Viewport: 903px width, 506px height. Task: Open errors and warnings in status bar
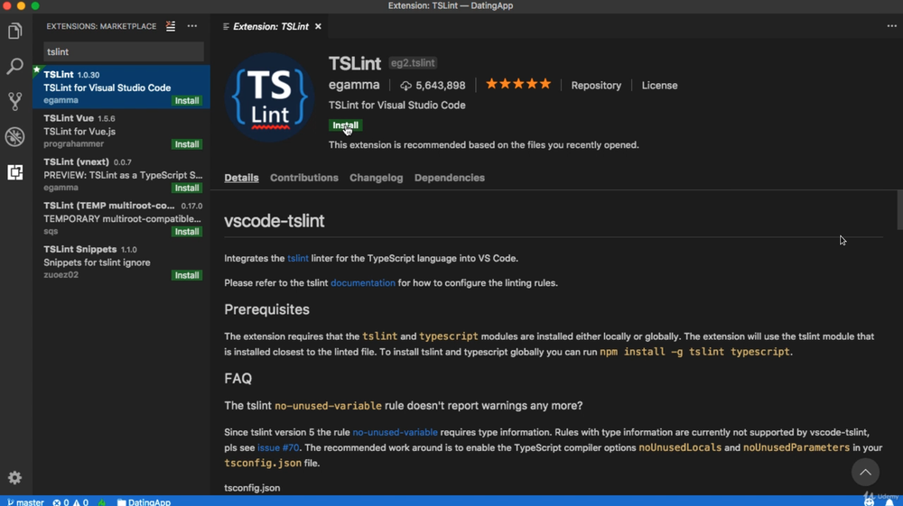[70, 502]
